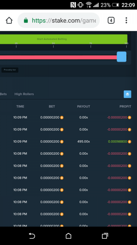Tap the Android back navigation button
This screenshot has height=245, width=137.
tap(32, 236)
